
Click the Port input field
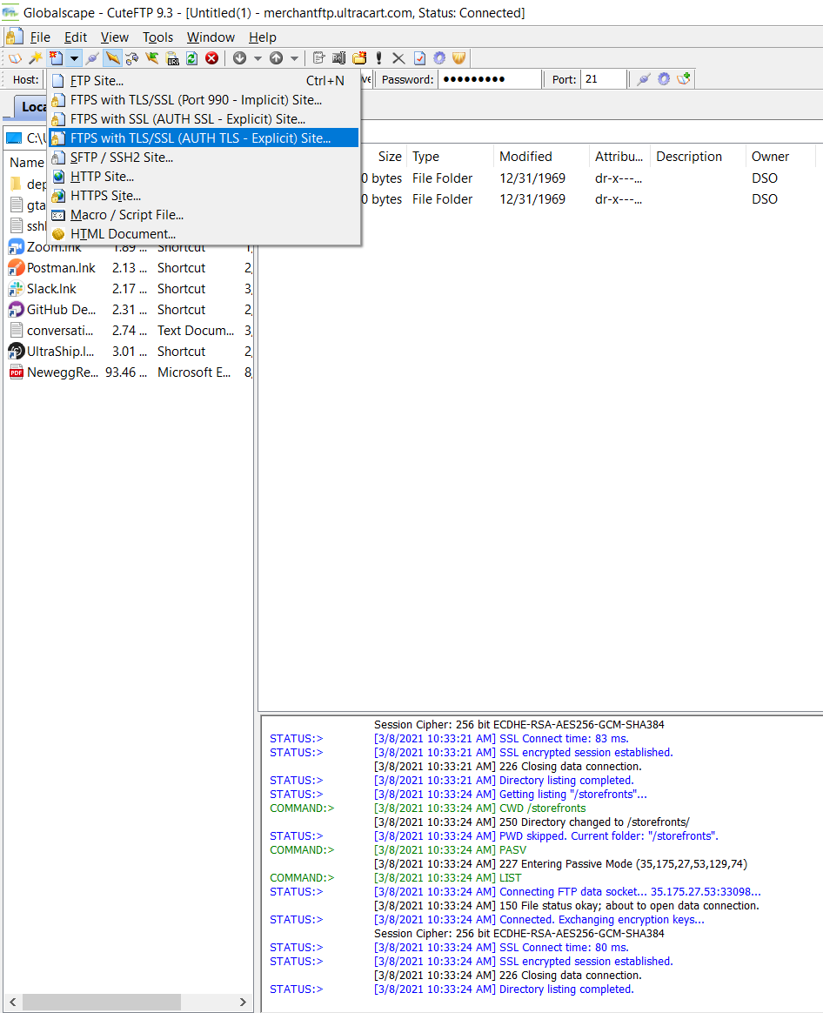pos(604,79)
